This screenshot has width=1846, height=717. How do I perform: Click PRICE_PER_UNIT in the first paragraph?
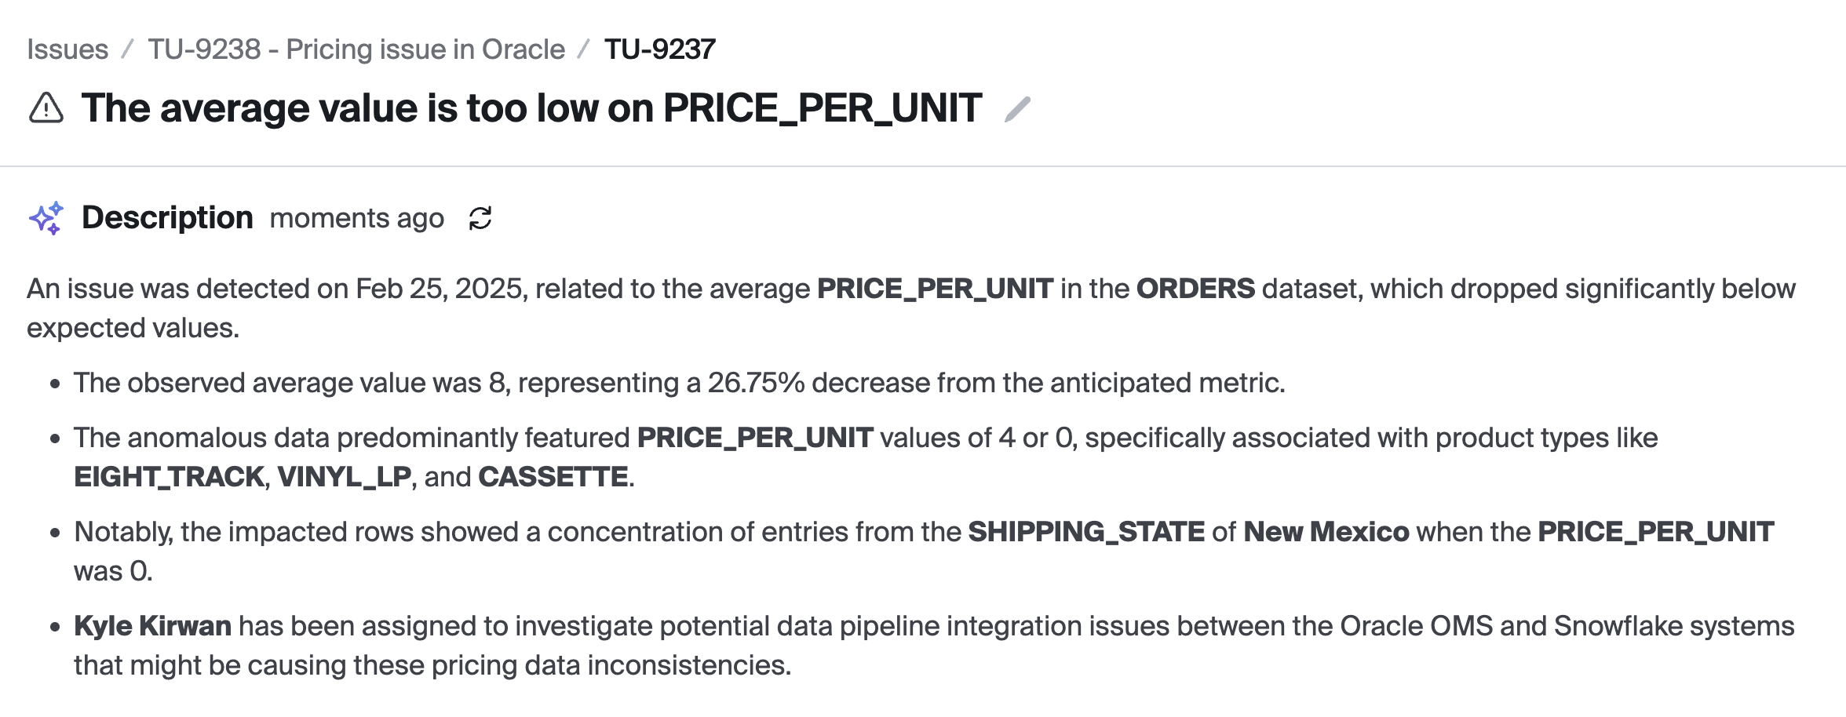tap(935, 289)
